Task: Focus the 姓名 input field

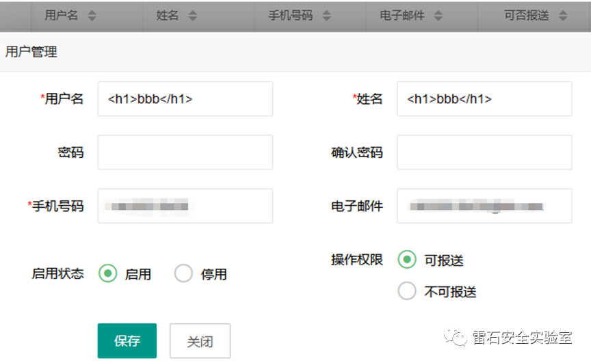Action: coord(484,99)
